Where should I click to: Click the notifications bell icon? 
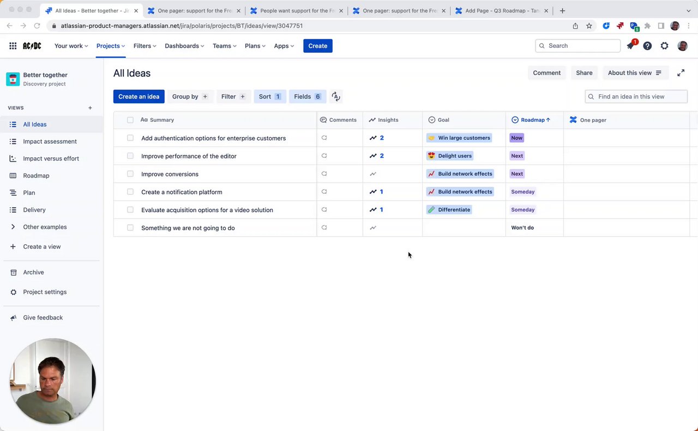point(630,46)
